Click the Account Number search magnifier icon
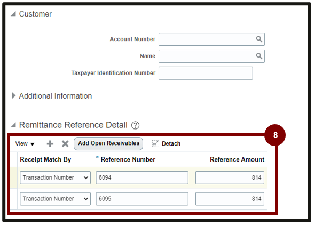The height and width of the screenshot is (226, 315). (259, 39)
